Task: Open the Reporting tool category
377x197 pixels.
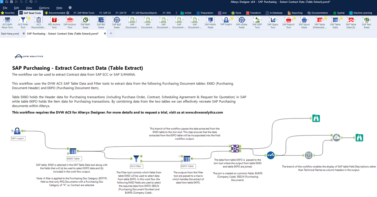Action: 295,13
